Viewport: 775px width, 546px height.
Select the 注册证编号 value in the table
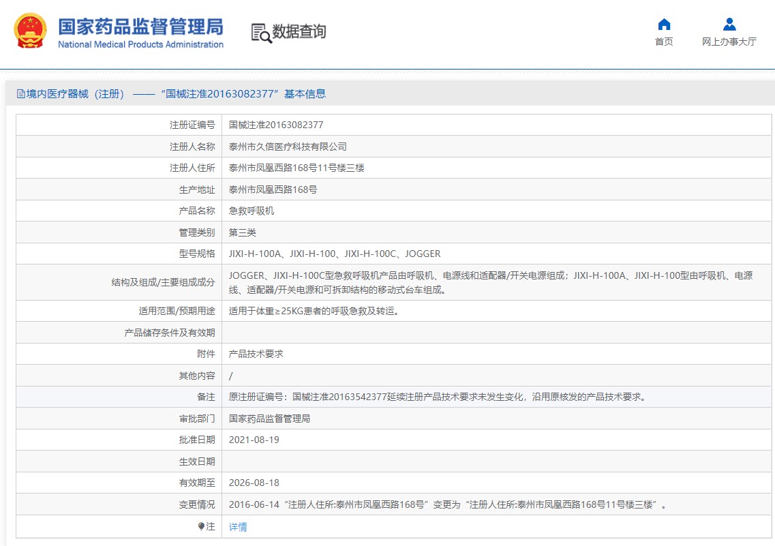276,125
